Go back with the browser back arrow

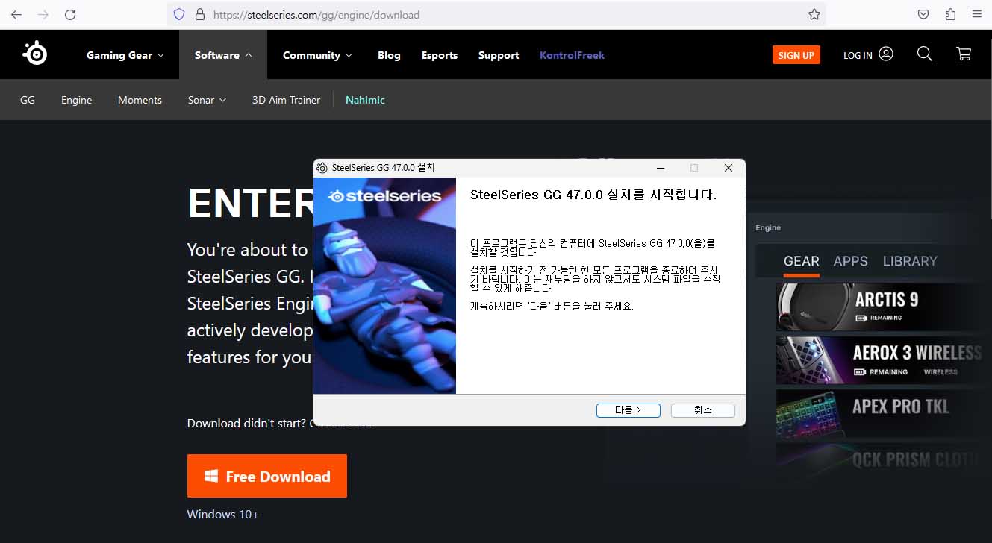pos(16,14)
